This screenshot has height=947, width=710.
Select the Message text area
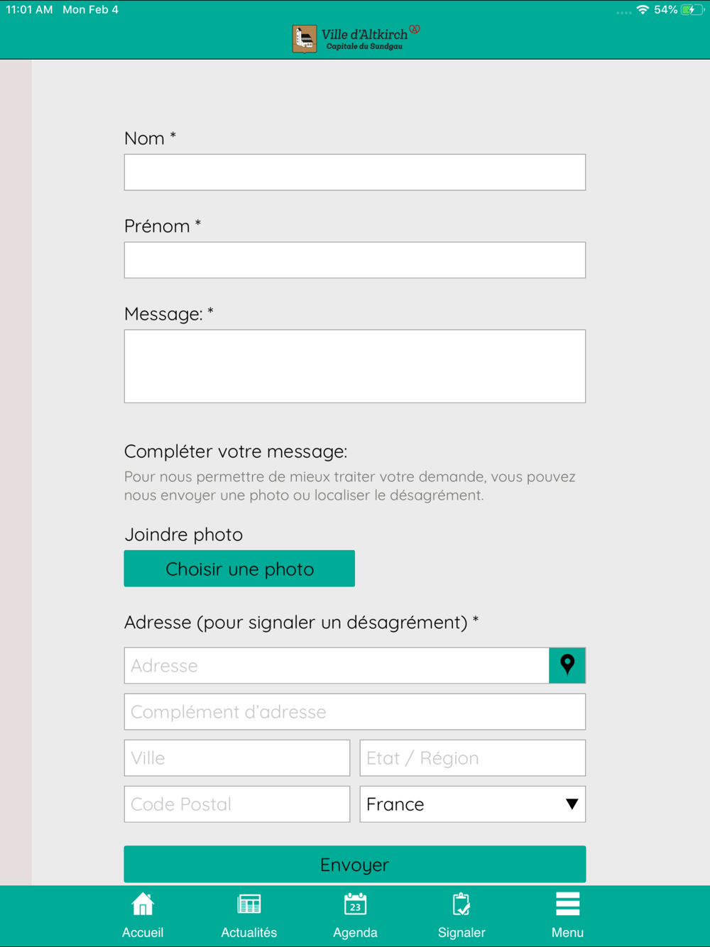point(355,366)
